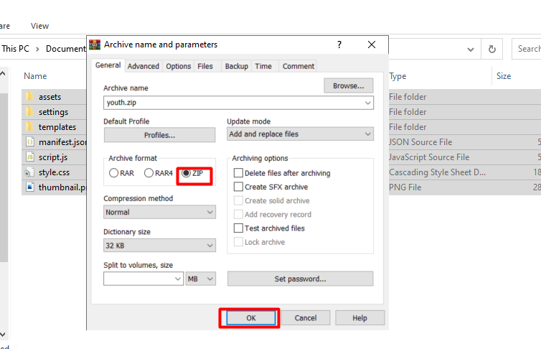Select the RAR archive format
The image size is (541, 349).
click(x=114, y=173)
